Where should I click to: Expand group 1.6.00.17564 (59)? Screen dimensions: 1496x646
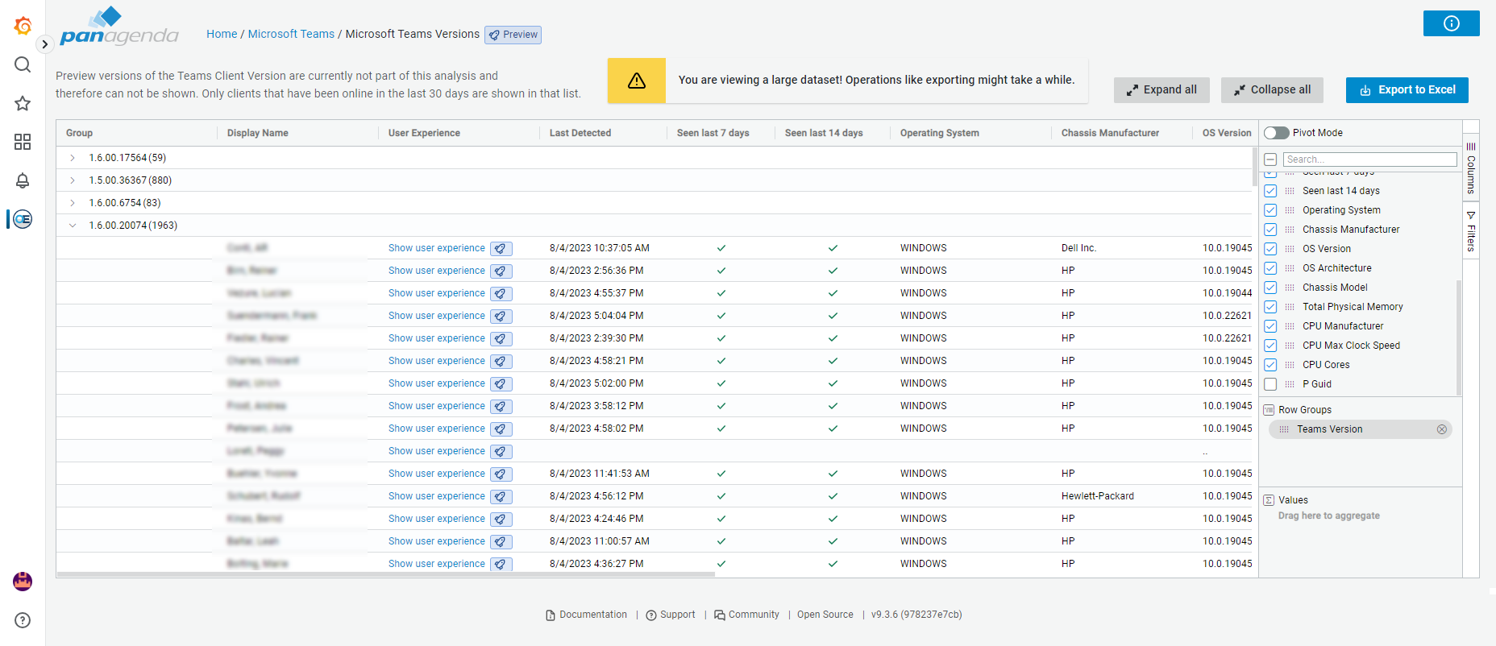click(73, 158)
